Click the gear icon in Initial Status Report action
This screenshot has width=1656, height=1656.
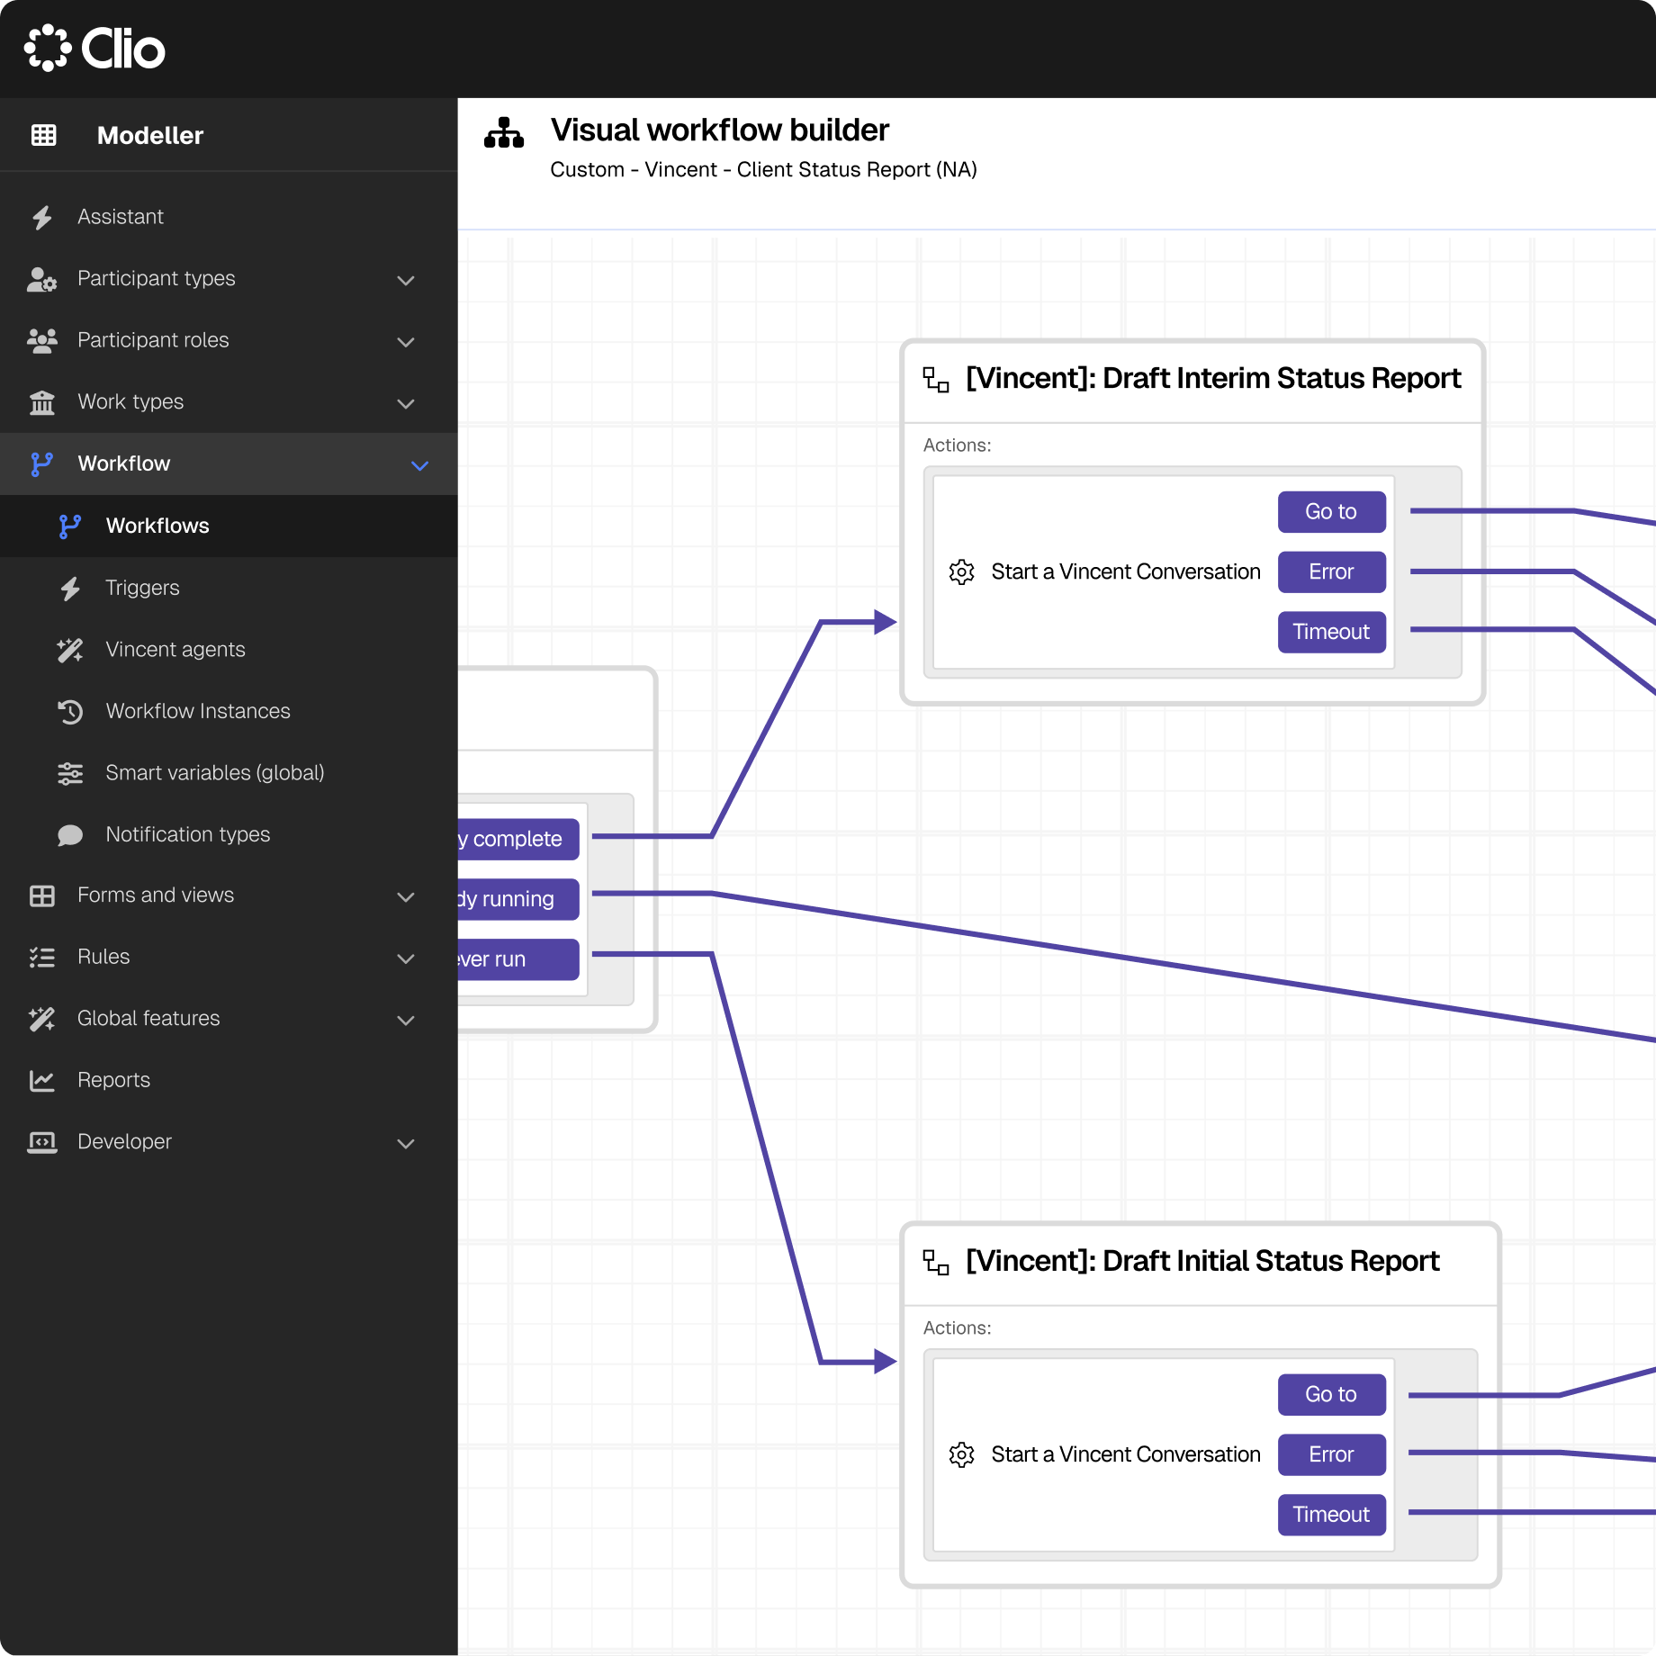click(x=962, y=1454)
